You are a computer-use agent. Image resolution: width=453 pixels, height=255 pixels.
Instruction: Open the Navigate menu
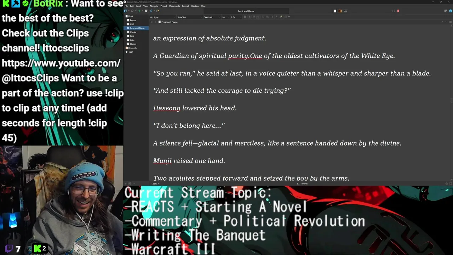click(x=154, y=6)
